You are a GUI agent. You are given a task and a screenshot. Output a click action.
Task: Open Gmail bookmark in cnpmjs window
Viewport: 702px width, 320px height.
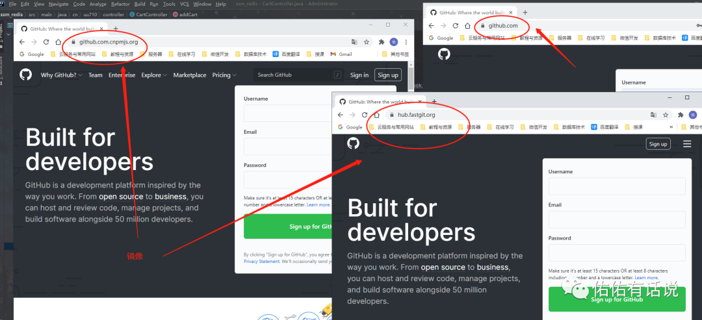[x=341, y=54]
